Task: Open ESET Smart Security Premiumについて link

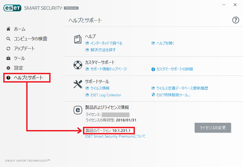Action: click(x=115, y=137)
